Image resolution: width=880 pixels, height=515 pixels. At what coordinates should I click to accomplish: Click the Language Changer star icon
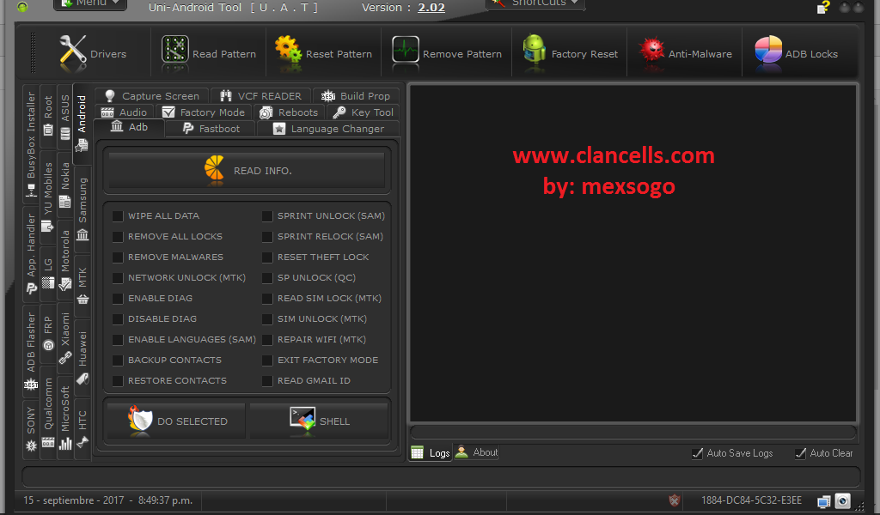pyautogui.click(x=279, y=129)
